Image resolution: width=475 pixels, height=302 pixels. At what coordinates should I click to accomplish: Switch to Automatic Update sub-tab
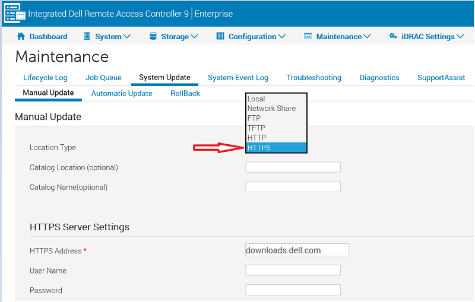(122, 94)
